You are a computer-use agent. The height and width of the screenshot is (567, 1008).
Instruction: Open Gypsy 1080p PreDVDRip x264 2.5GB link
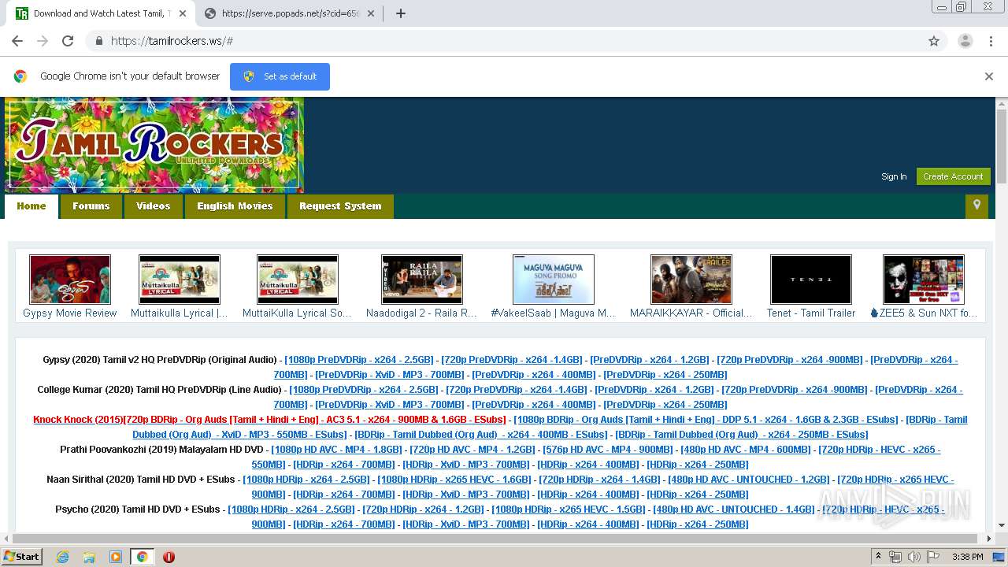click(x=359, y=360)
